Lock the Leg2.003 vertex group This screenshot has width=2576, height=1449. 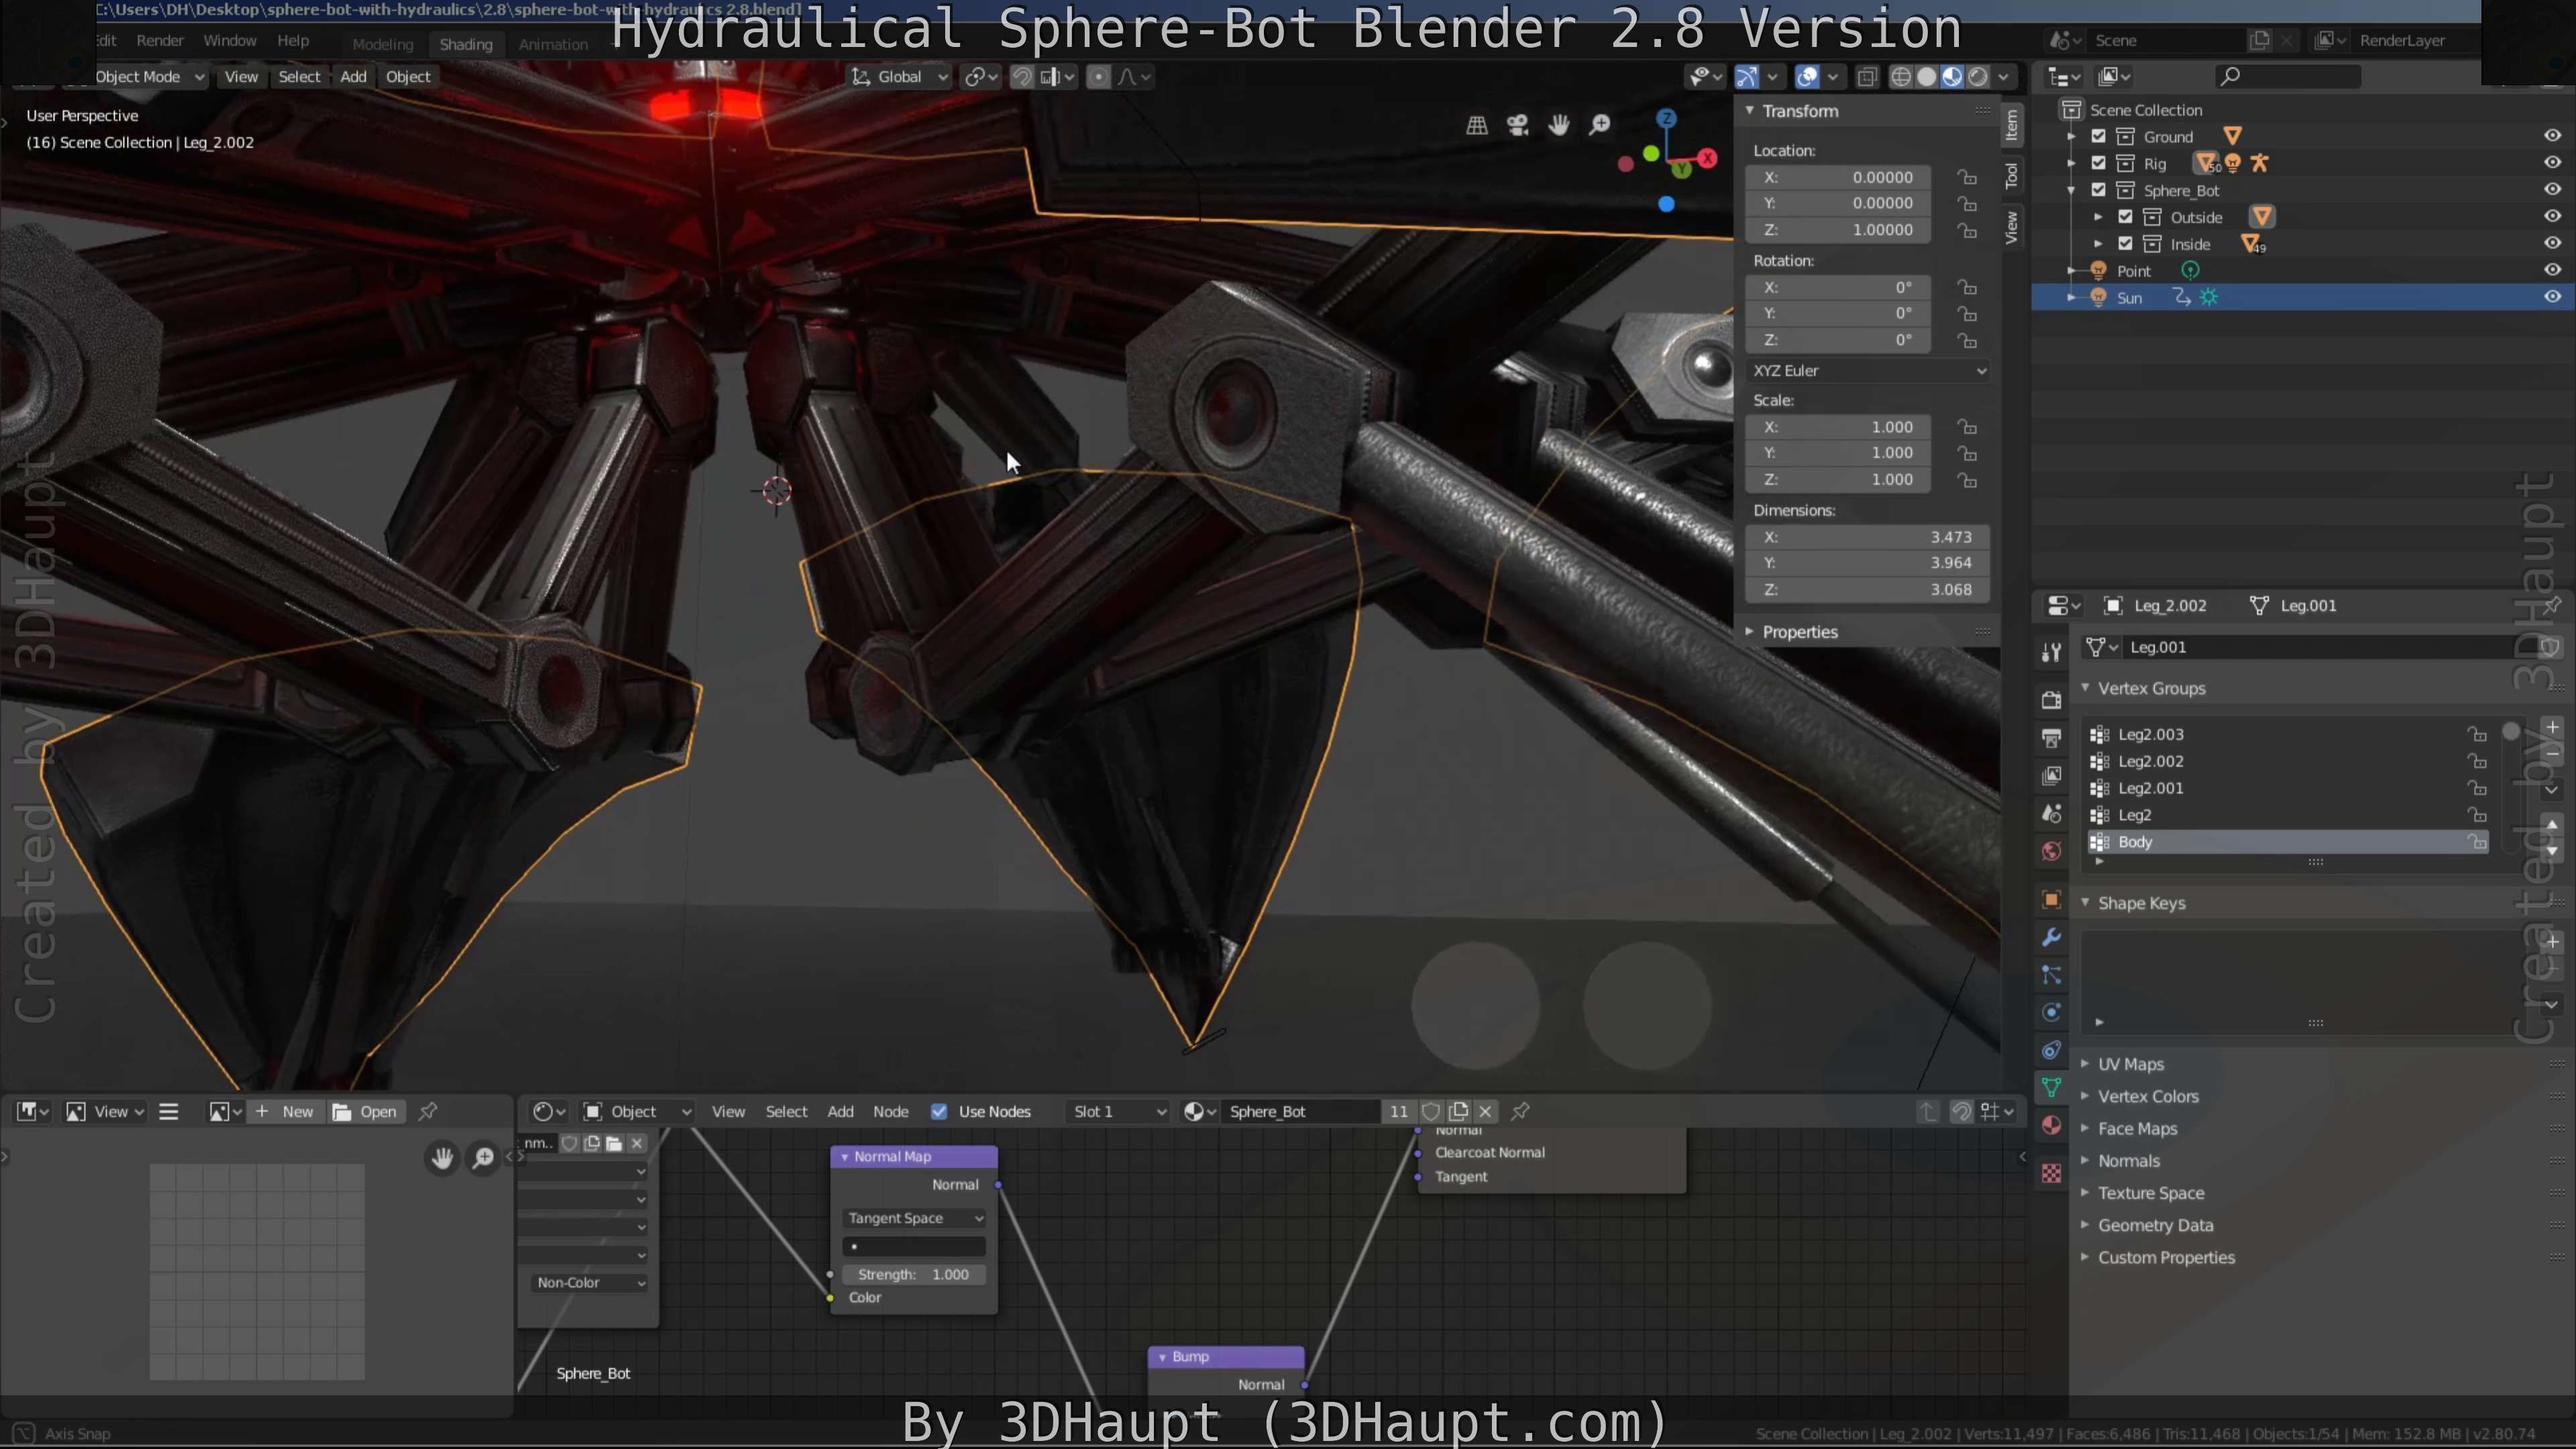(x=2477, y=734)
